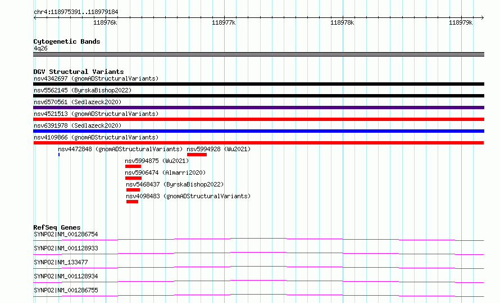Screen dimensions: 500x303
Task: Click the SYNPO2|NM_133477 transcript label
Action: (61, 262)
